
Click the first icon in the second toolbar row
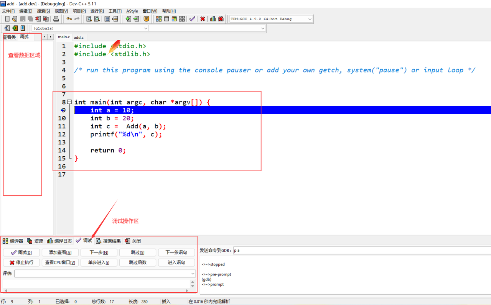click(x=7, y=28)
